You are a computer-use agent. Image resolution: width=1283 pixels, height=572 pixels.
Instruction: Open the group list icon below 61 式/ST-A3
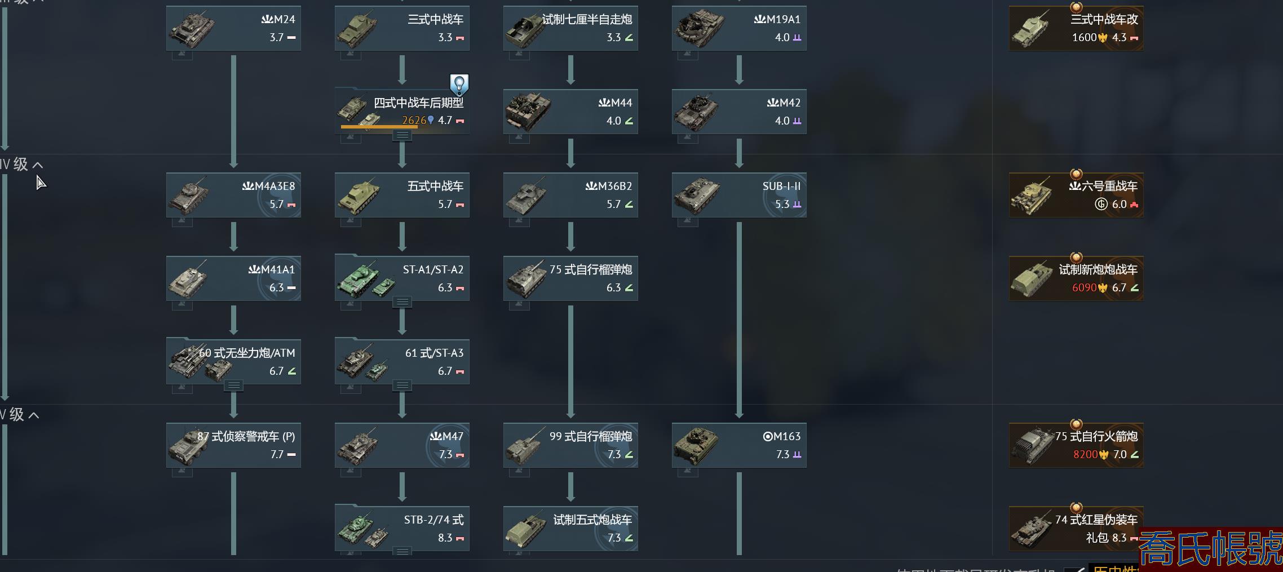click(402, 385)
